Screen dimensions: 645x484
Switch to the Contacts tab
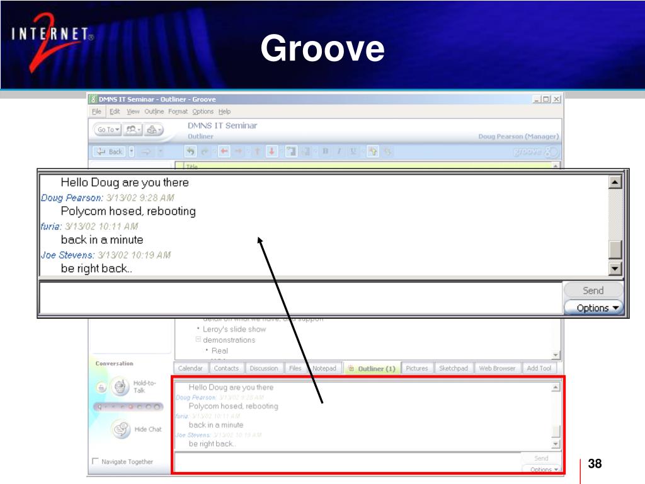(226, 368)
